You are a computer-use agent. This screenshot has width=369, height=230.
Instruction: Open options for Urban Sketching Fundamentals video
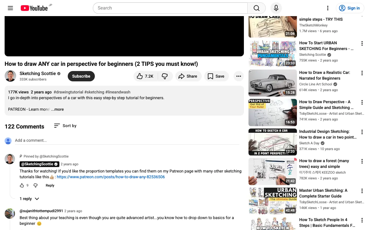click(362, 43)
